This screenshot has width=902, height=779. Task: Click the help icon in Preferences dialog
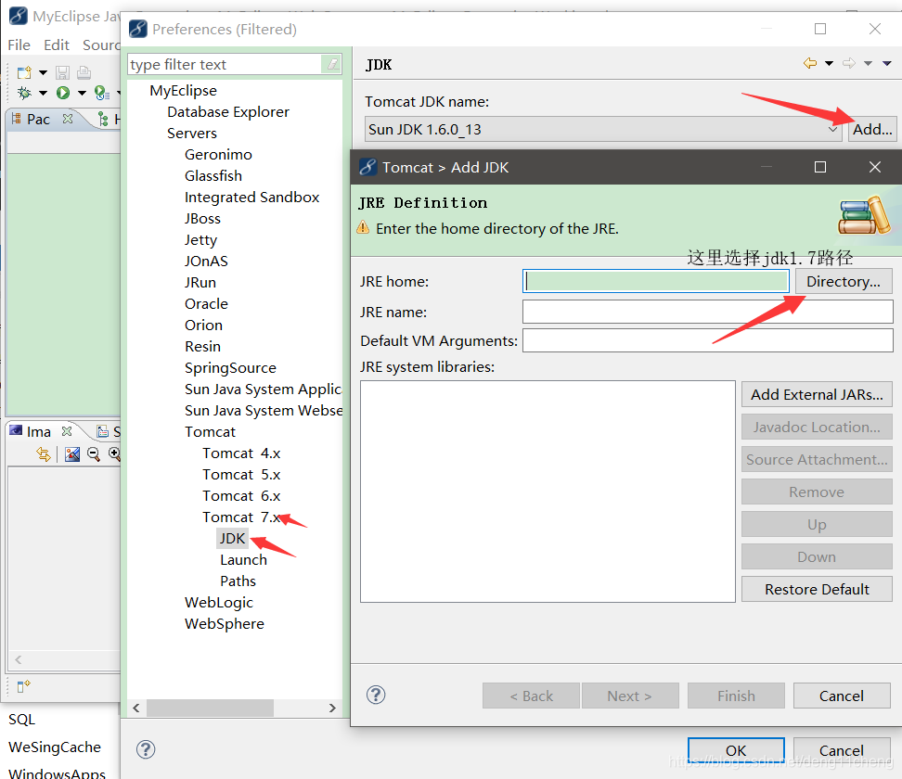tap(146, 749)
